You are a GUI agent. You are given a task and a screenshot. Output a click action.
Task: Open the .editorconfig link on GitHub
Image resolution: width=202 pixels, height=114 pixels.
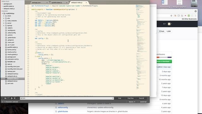pyautogui.click(x=63, y=107)
